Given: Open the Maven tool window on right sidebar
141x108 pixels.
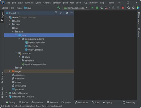Looking at the screenshot, I should click(x=139, y=32).
